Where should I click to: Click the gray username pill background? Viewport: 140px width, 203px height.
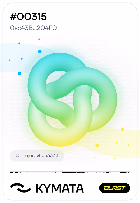(x=37, y=156)
